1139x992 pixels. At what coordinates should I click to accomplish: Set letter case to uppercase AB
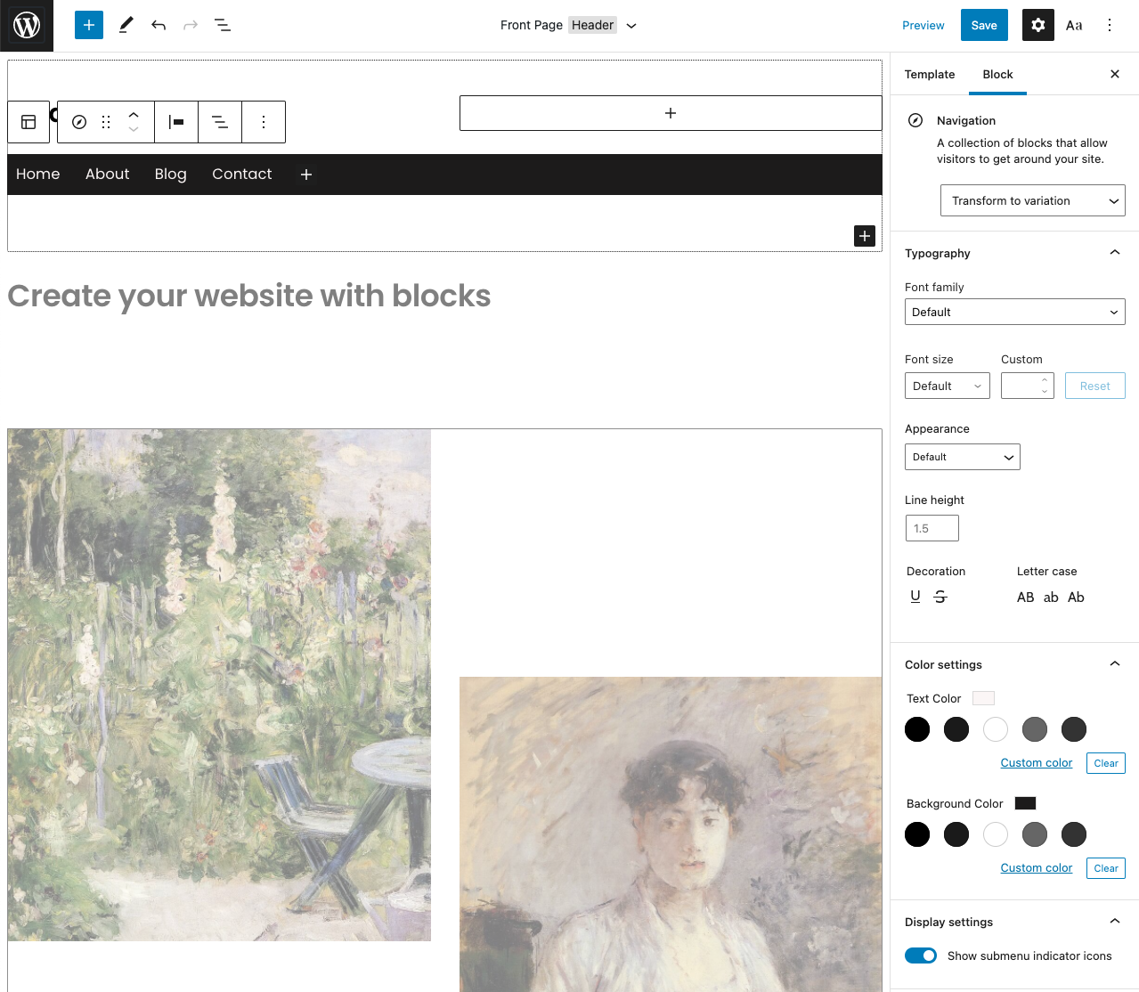(1025, 597)
